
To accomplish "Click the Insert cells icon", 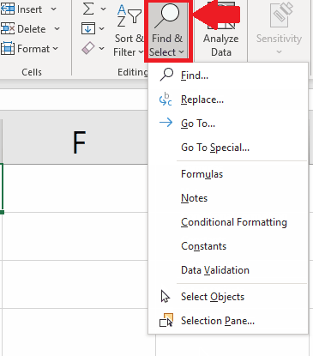I will click(x=8, y=9).
